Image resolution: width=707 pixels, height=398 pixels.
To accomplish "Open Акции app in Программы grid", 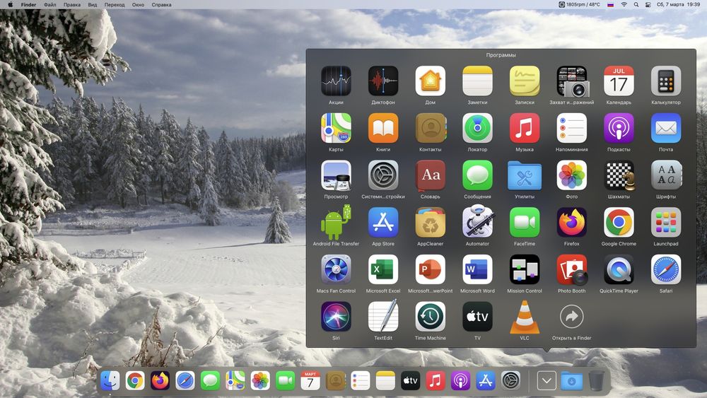I will [x=336, y=81].
